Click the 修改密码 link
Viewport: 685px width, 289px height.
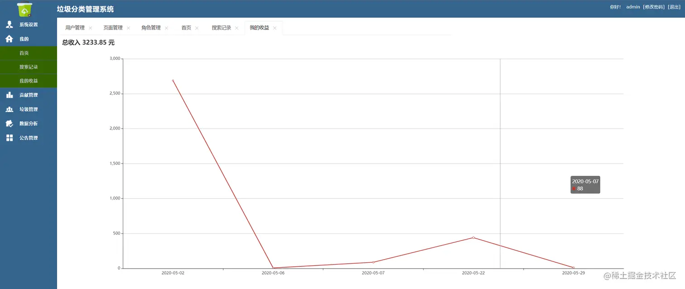point(654,7)
